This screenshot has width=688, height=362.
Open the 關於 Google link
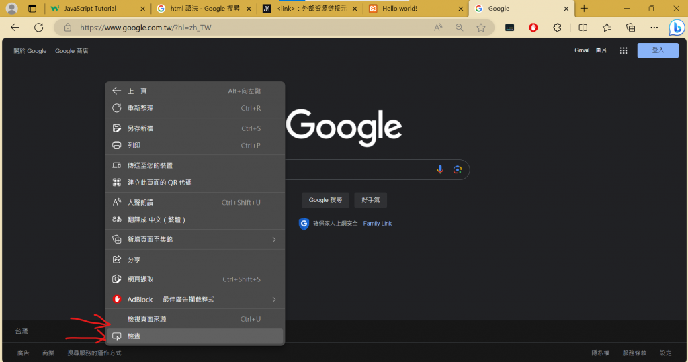30,51
